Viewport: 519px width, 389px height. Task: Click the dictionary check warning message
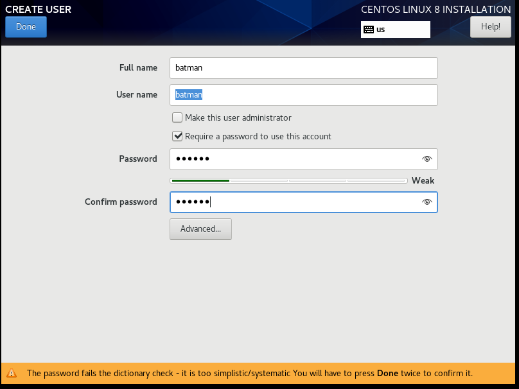point(250,373)
